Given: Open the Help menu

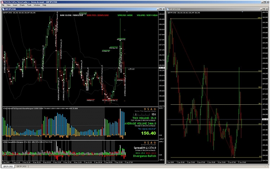Looking at the screenshot, I should click(44, 5).
